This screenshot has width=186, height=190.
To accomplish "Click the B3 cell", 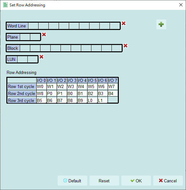I will (103, 93).
